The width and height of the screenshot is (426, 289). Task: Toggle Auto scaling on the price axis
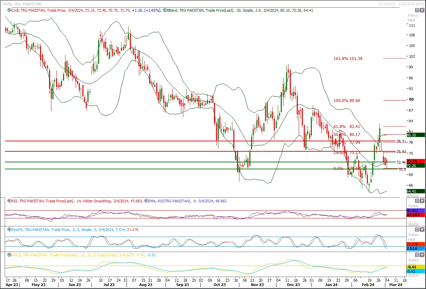pyautogui.click(x=413, y=195)
